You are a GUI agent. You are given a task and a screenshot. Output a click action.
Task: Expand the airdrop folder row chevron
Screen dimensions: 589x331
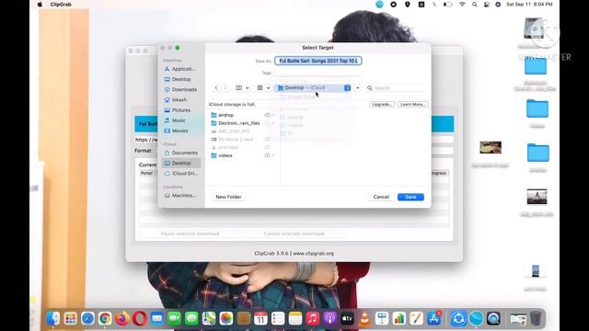coord(273,115)
